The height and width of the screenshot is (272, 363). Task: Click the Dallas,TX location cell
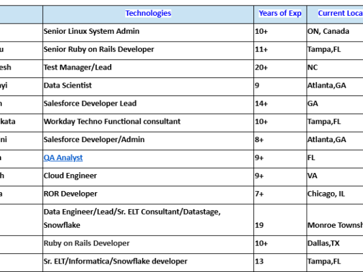tap(335, 244)
